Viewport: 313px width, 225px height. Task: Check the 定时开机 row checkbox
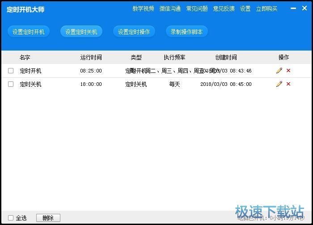[x=11, y=71]
